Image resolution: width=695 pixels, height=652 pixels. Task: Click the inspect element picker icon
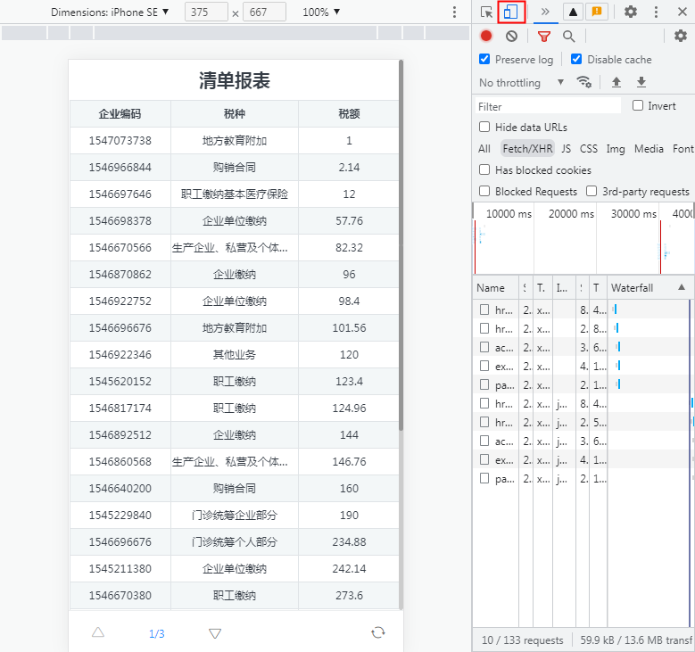pyautogui.click(x=486, y=12)
